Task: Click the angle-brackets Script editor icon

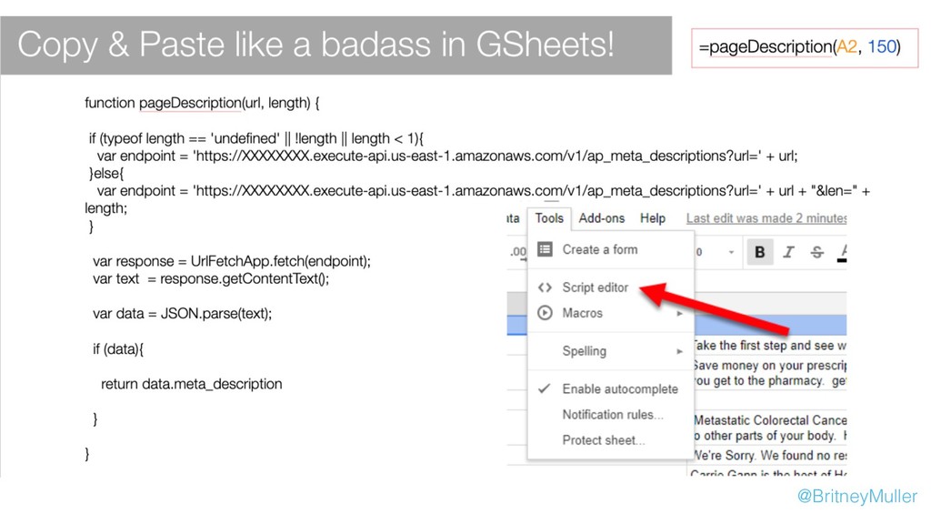Action: click(x=546, y=287)
